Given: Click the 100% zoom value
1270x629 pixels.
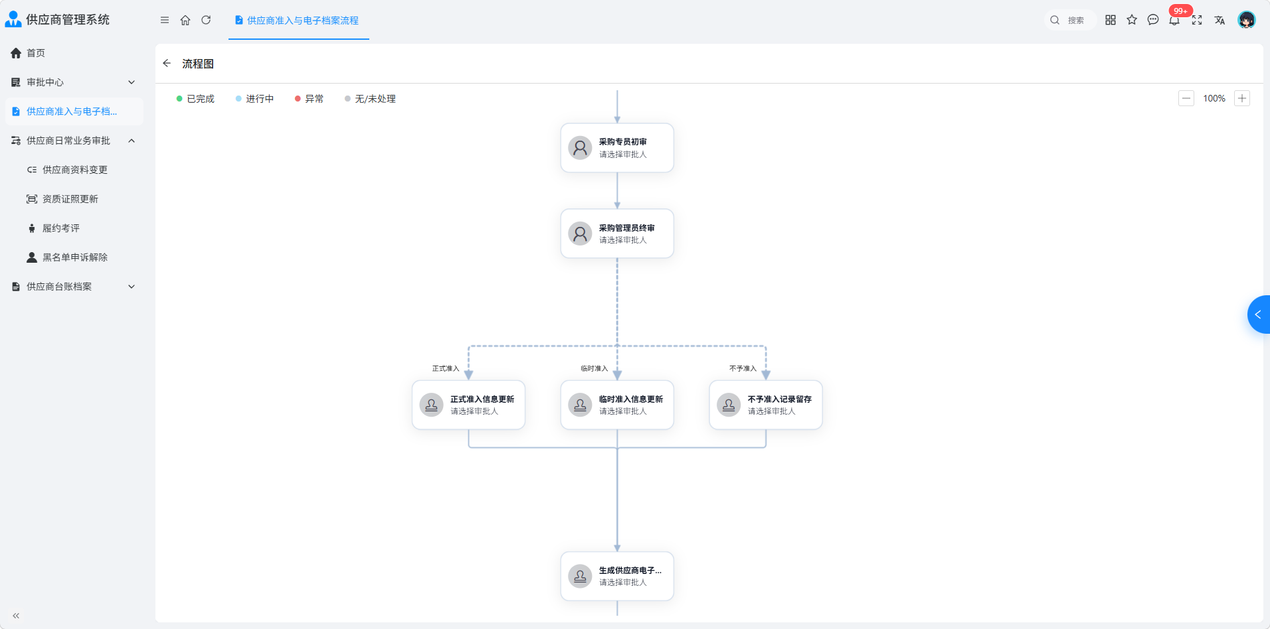Looking at the screenshot, I should (x=1214, y=98).
